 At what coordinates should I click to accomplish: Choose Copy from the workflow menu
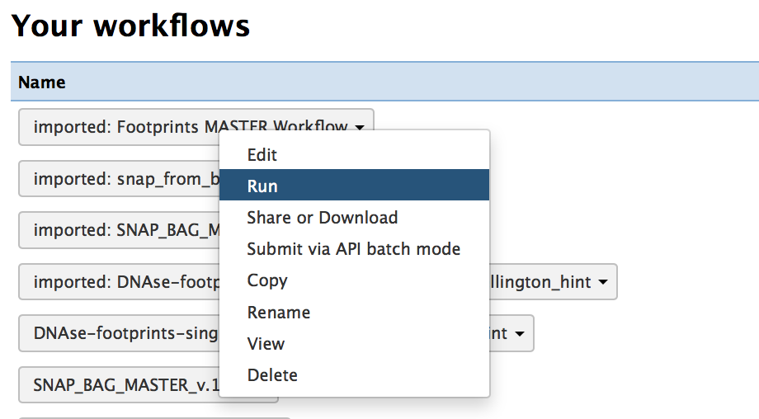354,280
